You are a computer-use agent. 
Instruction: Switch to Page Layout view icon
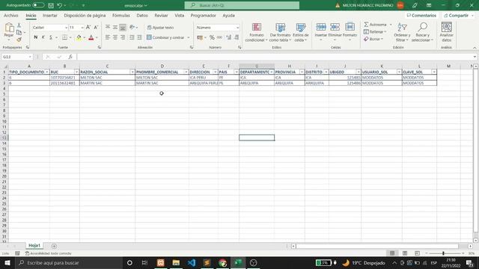(x=405, y=253)
